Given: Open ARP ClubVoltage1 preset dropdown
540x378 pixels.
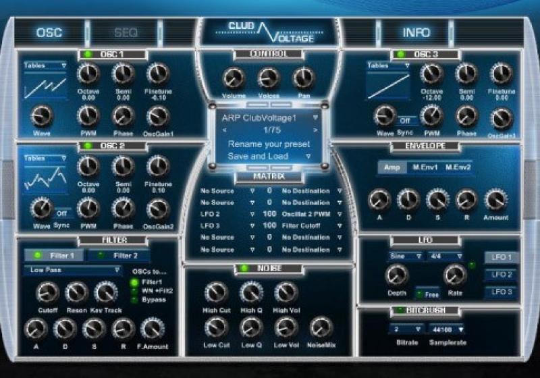Looking at the screenshot, I should click(269, 118).
